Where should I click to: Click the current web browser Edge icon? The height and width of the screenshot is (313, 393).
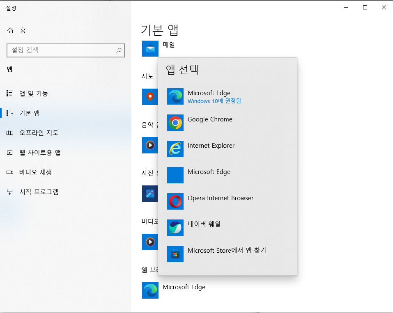point(150,290)
